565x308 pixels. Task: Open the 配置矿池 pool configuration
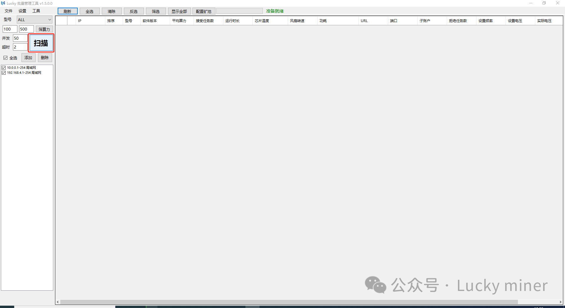coord(204,11)
